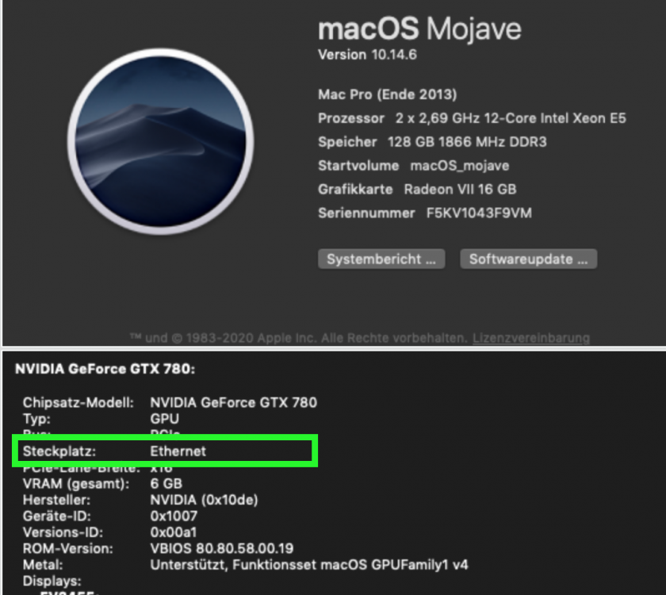666x595 pixels.
Task: Select memory value 128 GB 1866 MHz DDR3
Action: pyautogui.click(x=467, y=142)
